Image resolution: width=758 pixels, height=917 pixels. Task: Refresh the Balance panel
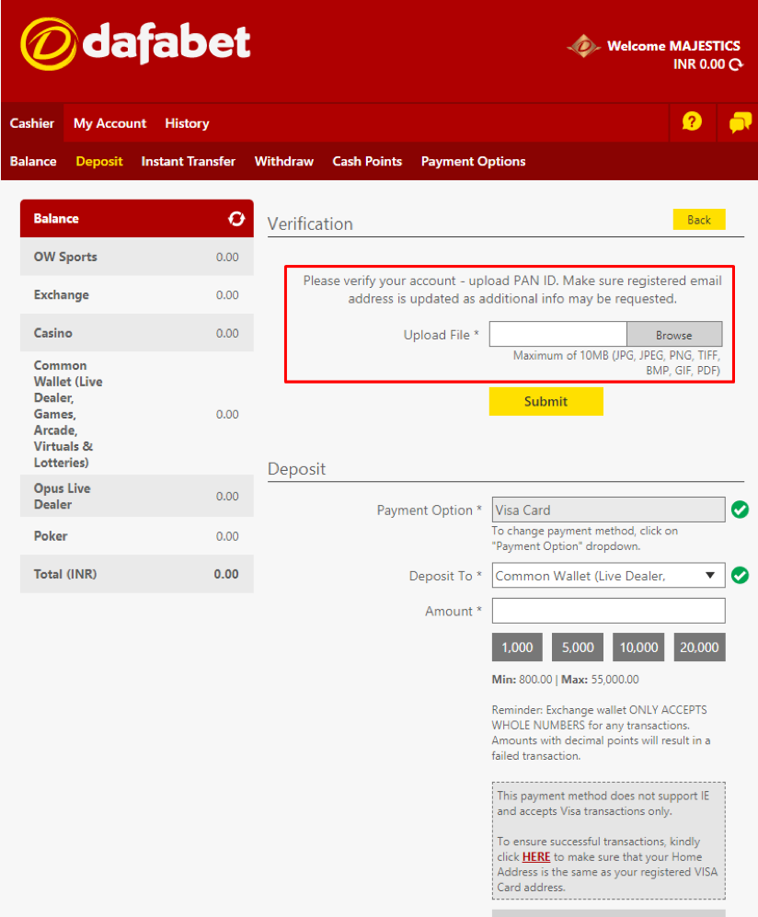pyautogui.click(x=236, y=219)
